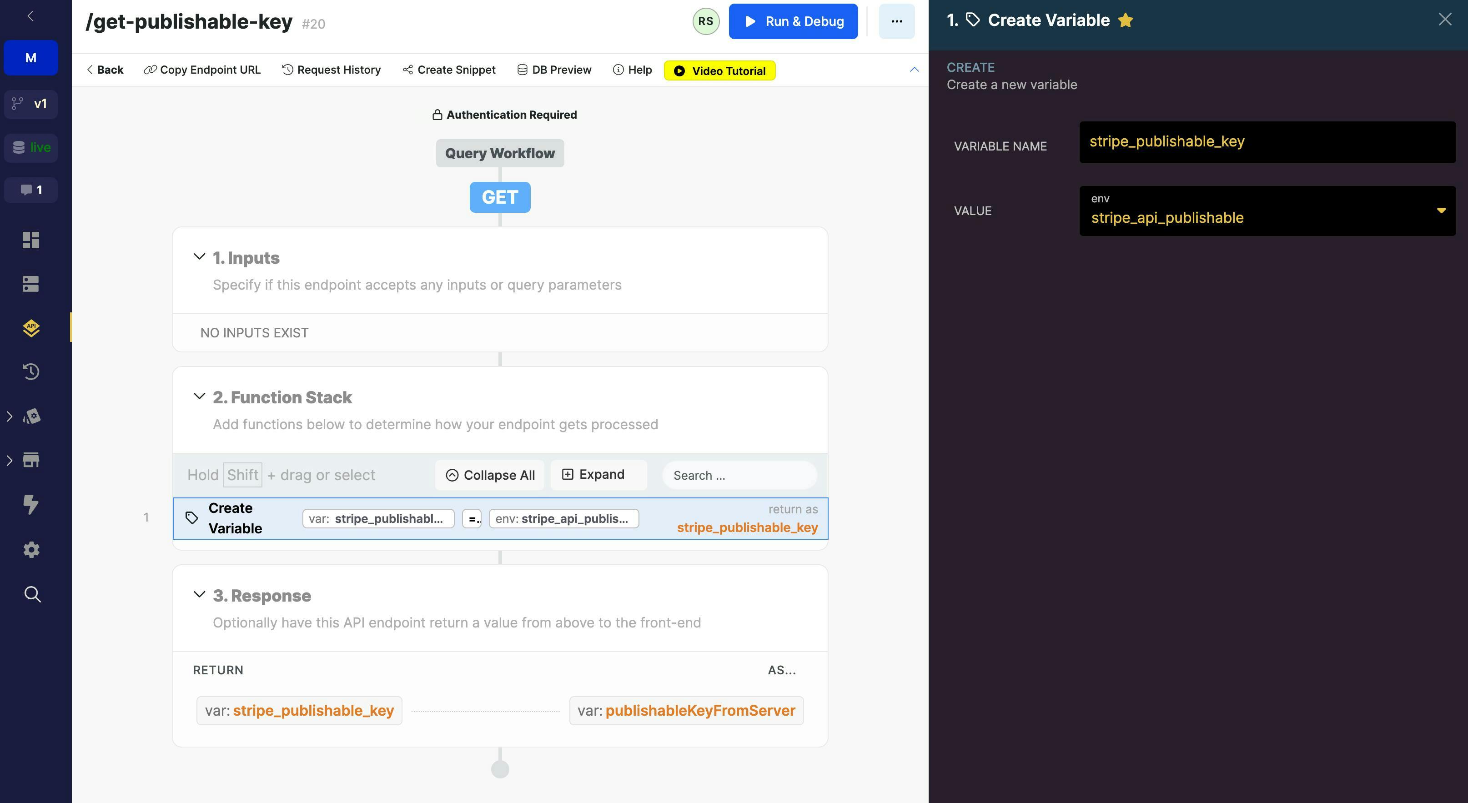Switch the live data source toggle
The width and height of the screenshot is (1468, 803).
tap(31, 148)
